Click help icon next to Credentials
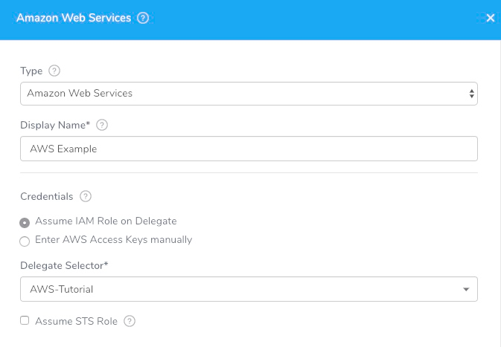 (86, 196)
